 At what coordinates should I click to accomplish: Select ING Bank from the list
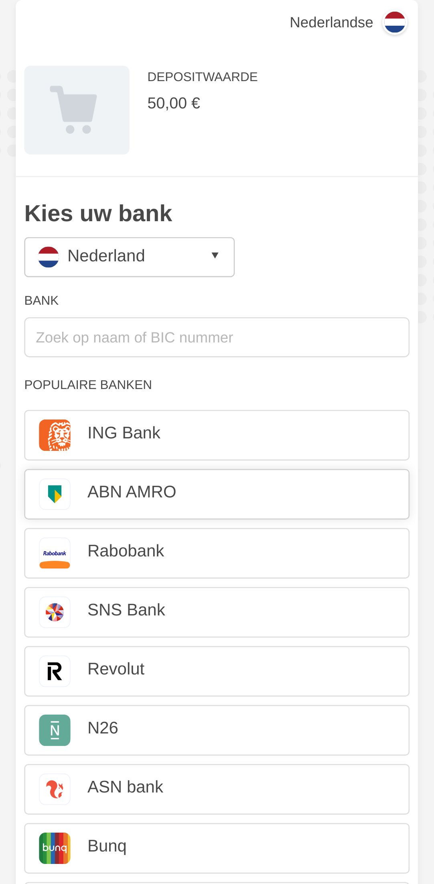(217, 435)
